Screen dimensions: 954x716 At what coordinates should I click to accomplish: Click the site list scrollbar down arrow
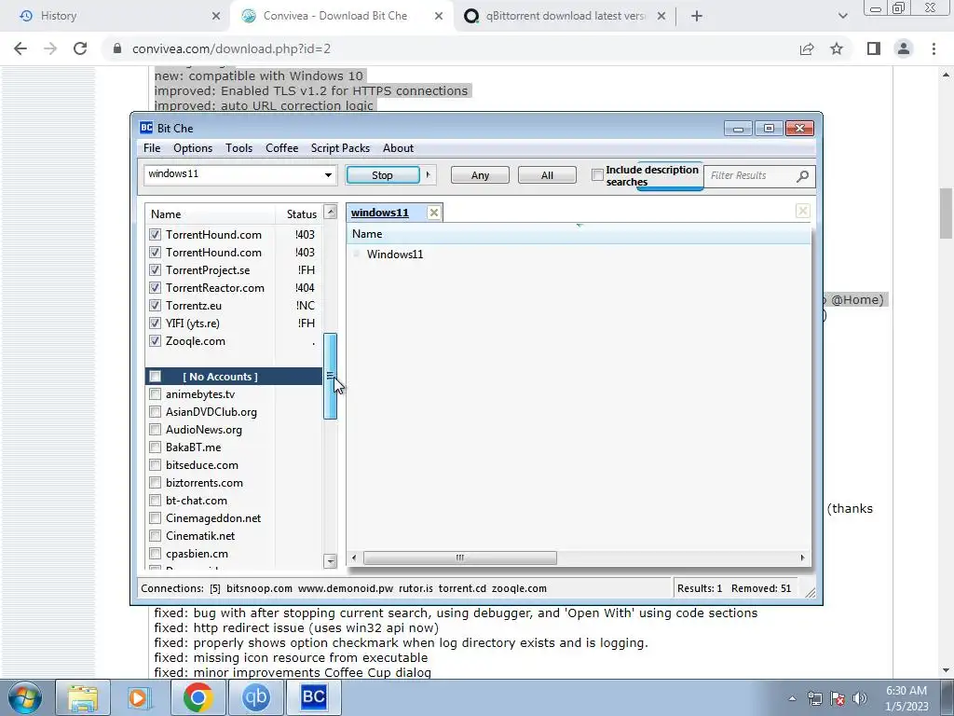click(331, 560)
